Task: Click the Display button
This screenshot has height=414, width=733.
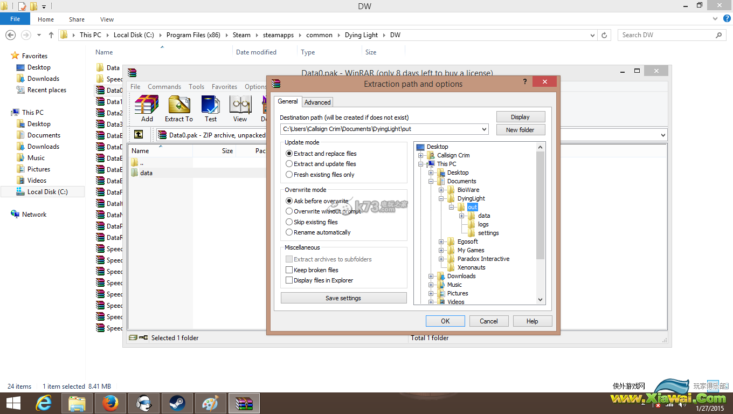Action: (520, 117)
